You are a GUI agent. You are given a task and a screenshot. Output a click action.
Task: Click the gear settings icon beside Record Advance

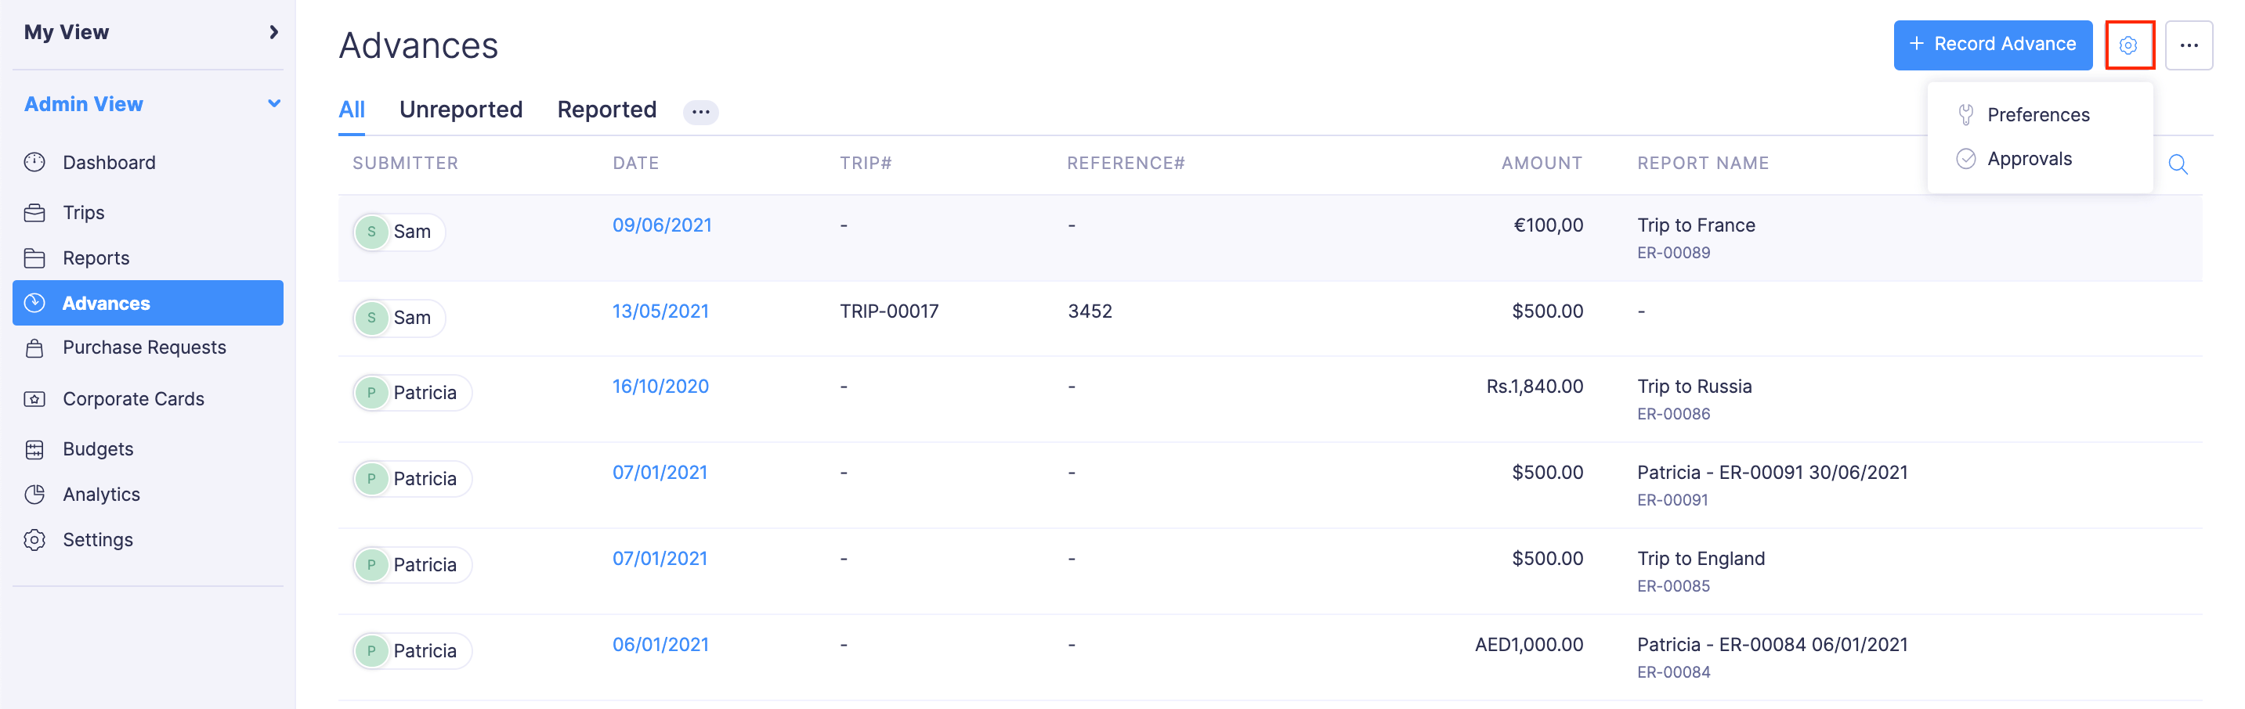point(2128,45)
